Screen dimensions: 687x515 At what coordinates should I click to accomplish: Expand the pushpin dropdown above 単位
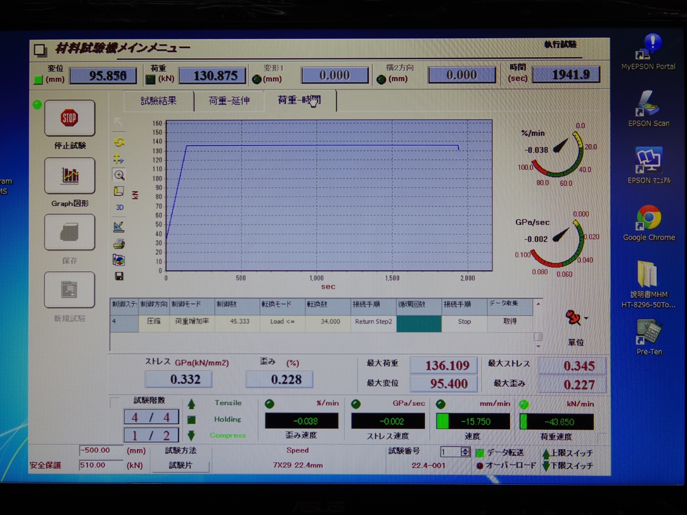[x=586, y=319]
